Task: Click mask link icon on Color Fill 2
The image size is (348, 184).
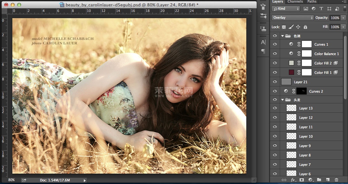Action: click(x=299, y=63)
